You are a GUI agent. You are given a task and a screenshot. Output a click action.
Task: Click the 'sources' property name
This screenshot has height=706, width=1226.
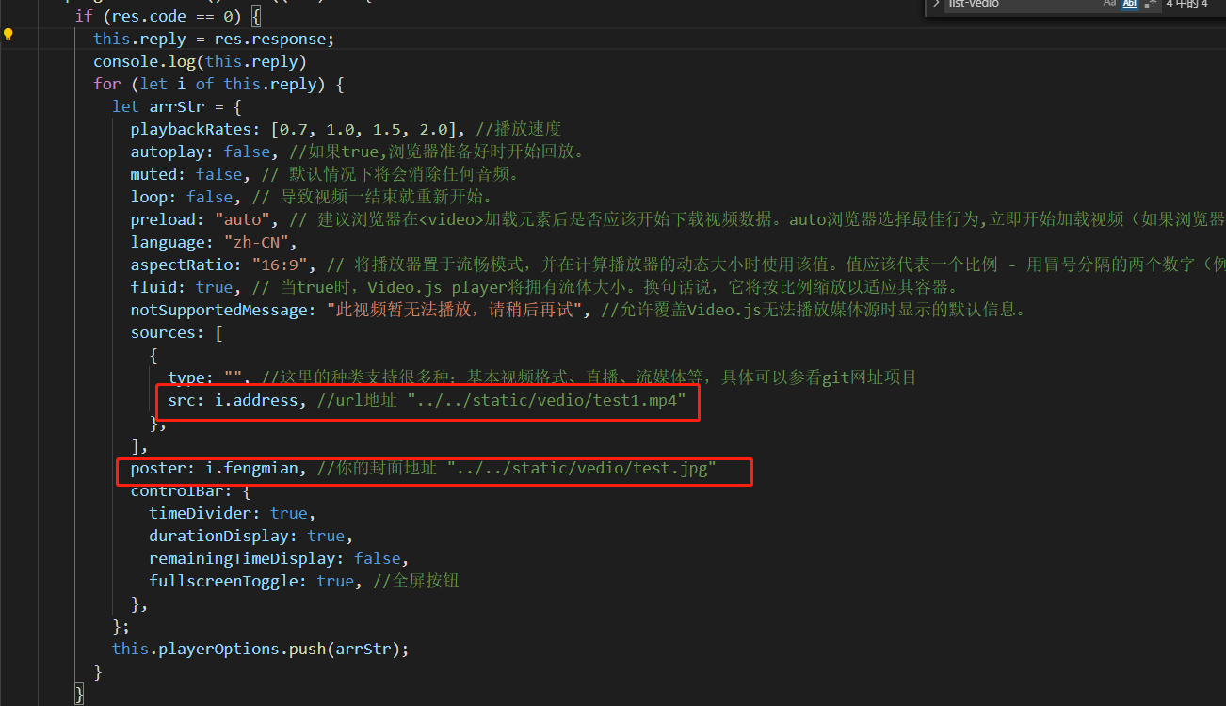(163, 332)
